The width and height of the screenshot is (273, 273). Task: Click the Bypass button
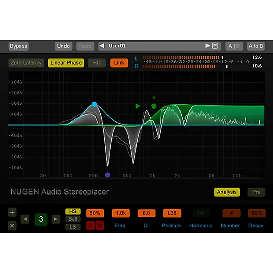[18, 46]
